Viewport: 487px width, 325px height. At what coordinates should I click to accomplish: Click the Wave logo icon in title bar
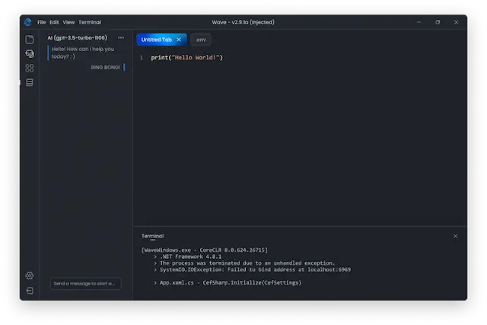click(x=28, y=22)
